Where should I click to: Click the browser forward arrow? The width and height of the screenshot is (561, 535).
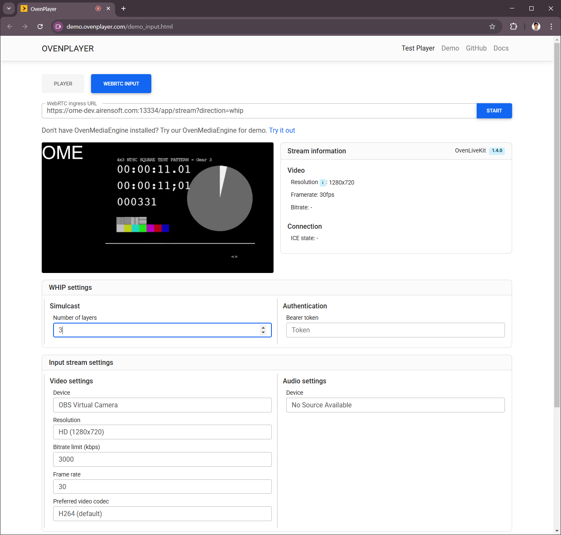25,27
